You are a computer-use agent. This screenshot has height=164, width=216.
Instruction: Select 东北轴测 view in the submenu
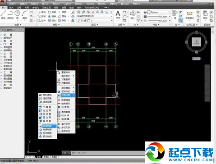(48, 133)
